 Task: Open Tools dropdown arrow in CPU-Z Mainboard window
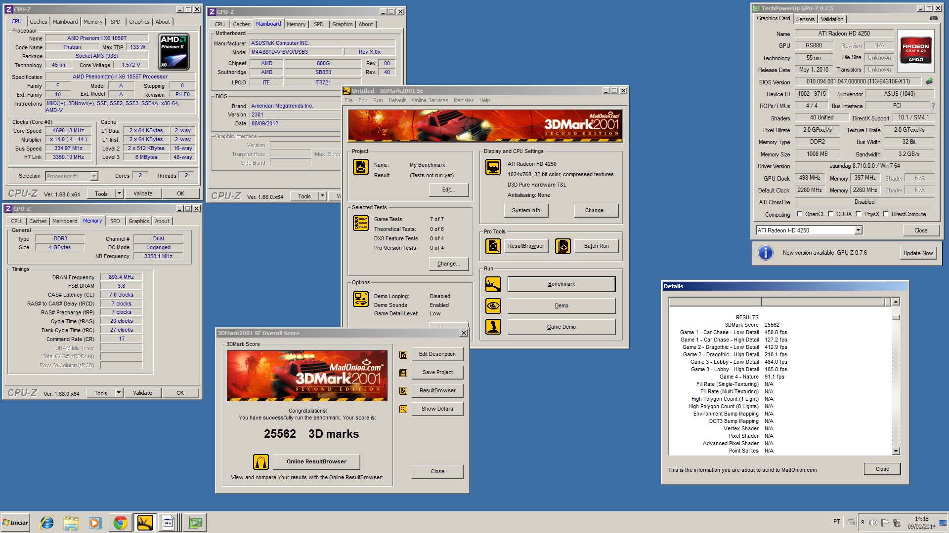(x=322, y=196)
